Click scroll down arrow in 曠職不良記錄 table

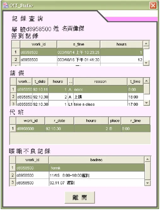(x=147, y=183)
